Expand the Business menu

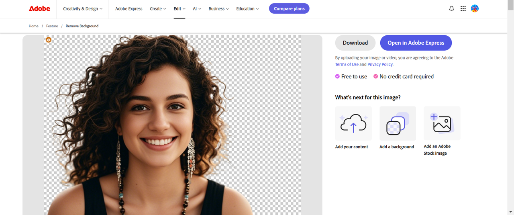click(x=218, y=9)
